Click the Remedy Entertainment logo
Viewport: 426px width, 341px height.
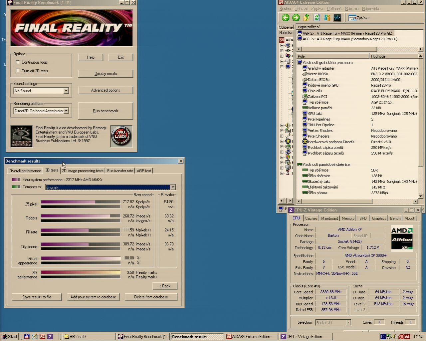(x=22, y=136)
